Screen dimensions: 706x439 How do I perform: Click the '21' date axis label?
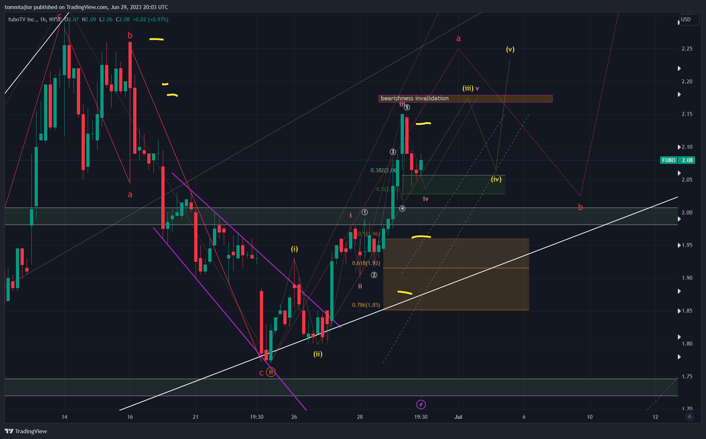click(196, 417)
